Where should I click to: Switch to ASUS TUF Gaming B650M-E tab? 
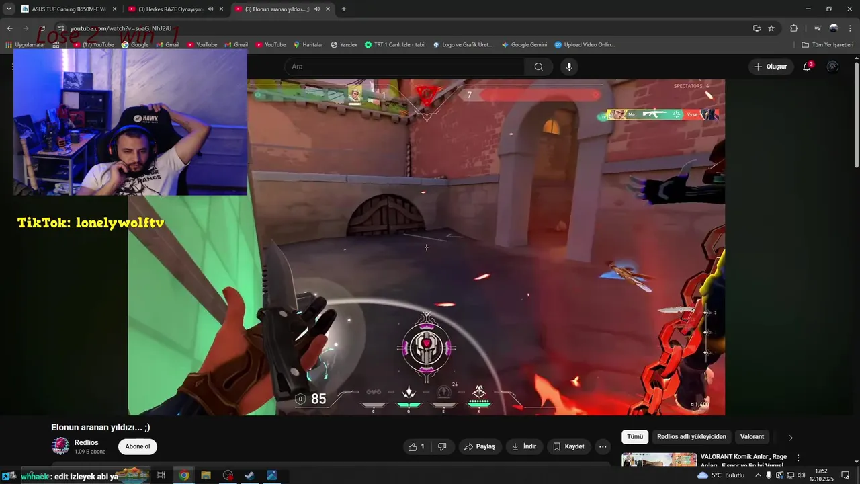click(69, 9)
